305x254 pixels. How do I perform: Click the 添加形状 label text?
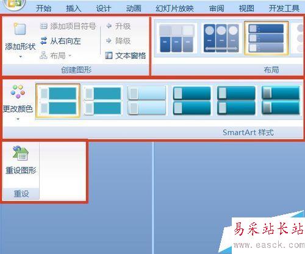click(20, 47)
